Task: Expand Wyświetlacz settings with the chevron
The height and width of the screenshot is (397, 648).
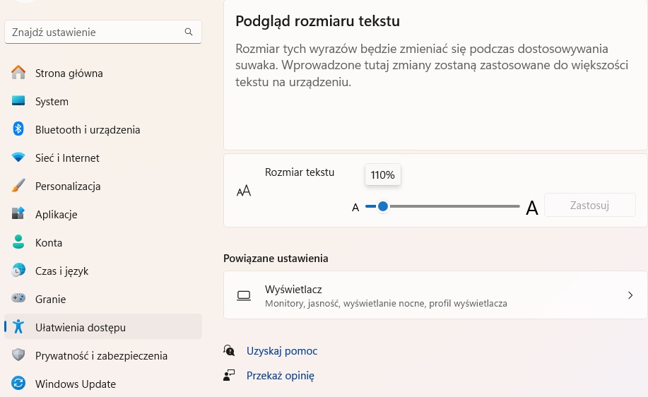Action: coord(630,295)
